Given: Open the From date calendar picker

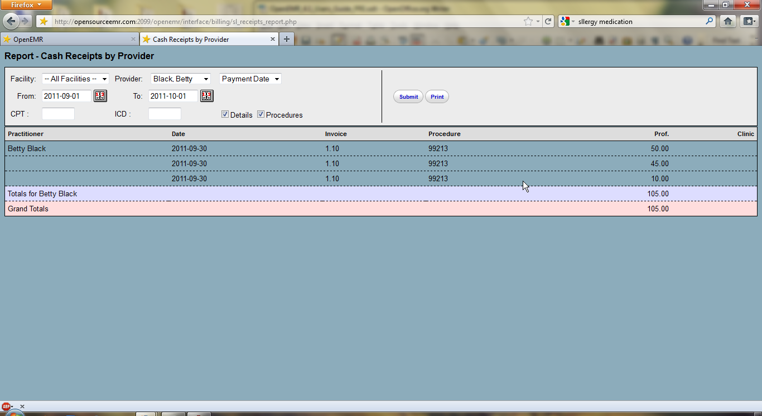Looking at the screenshot, I should [100, 96].
